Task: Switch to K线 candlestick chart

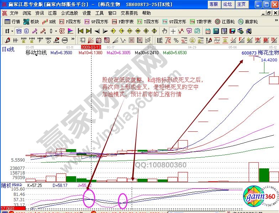Action: (x=49, y=21)
